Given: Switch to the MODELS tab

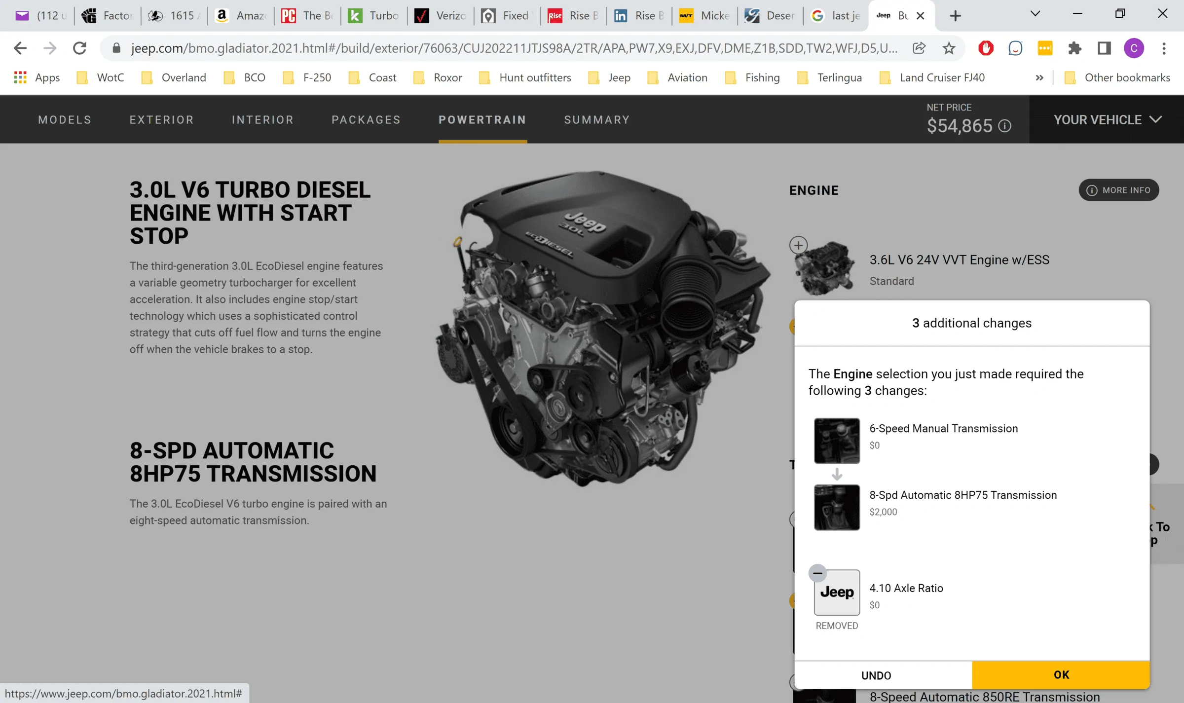Looking at the screenshot, I should tap(65, 120).
